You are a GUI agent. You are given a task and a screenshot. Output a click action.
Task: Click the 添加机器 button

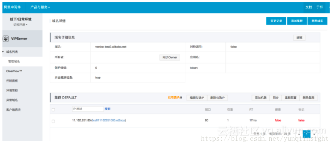point(261,98)
